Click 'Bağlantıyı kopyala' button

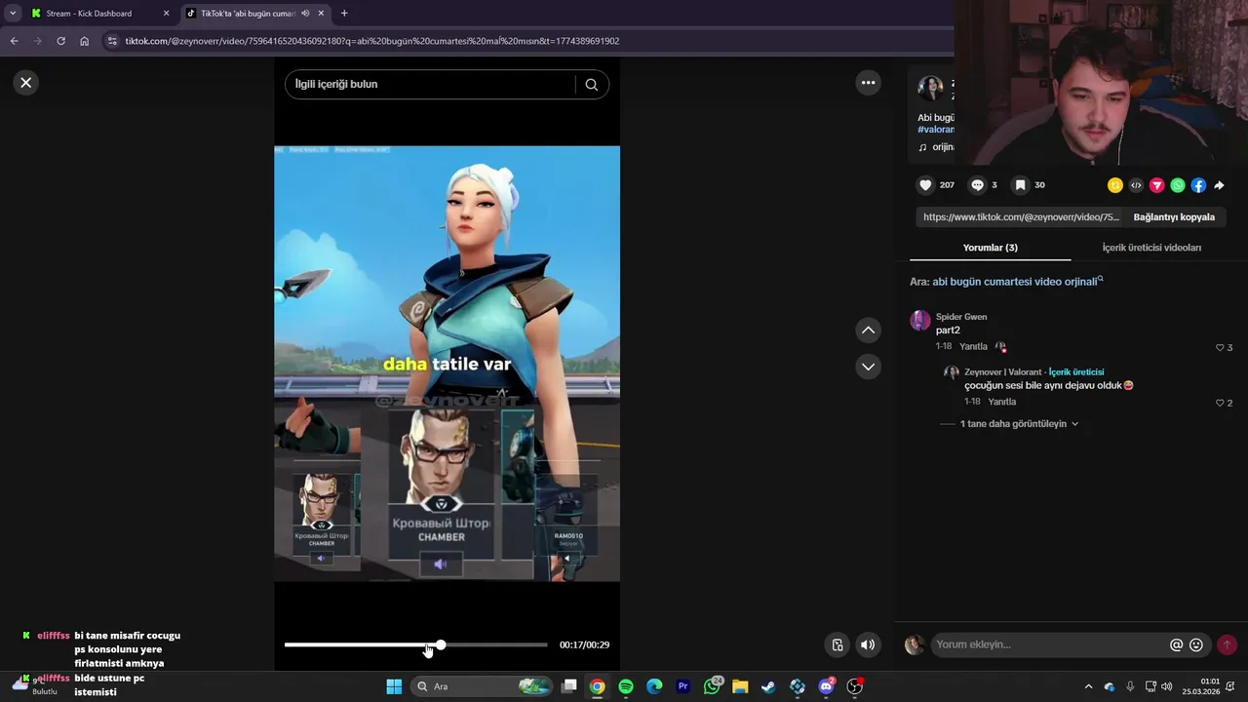click(x=1174, y=217)
